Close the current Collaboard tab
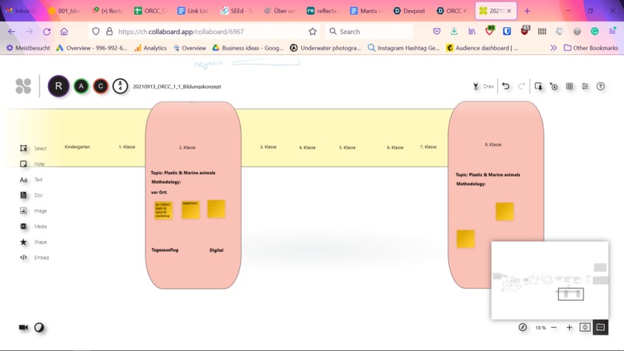The width and height of the screenshot is (624, 351). point(509,11)
